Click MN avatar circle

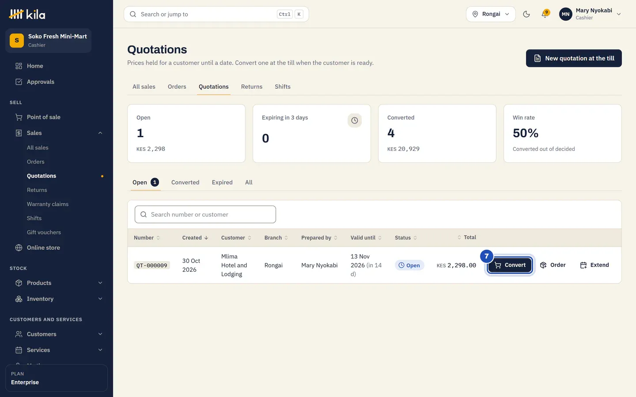[566, 14]
